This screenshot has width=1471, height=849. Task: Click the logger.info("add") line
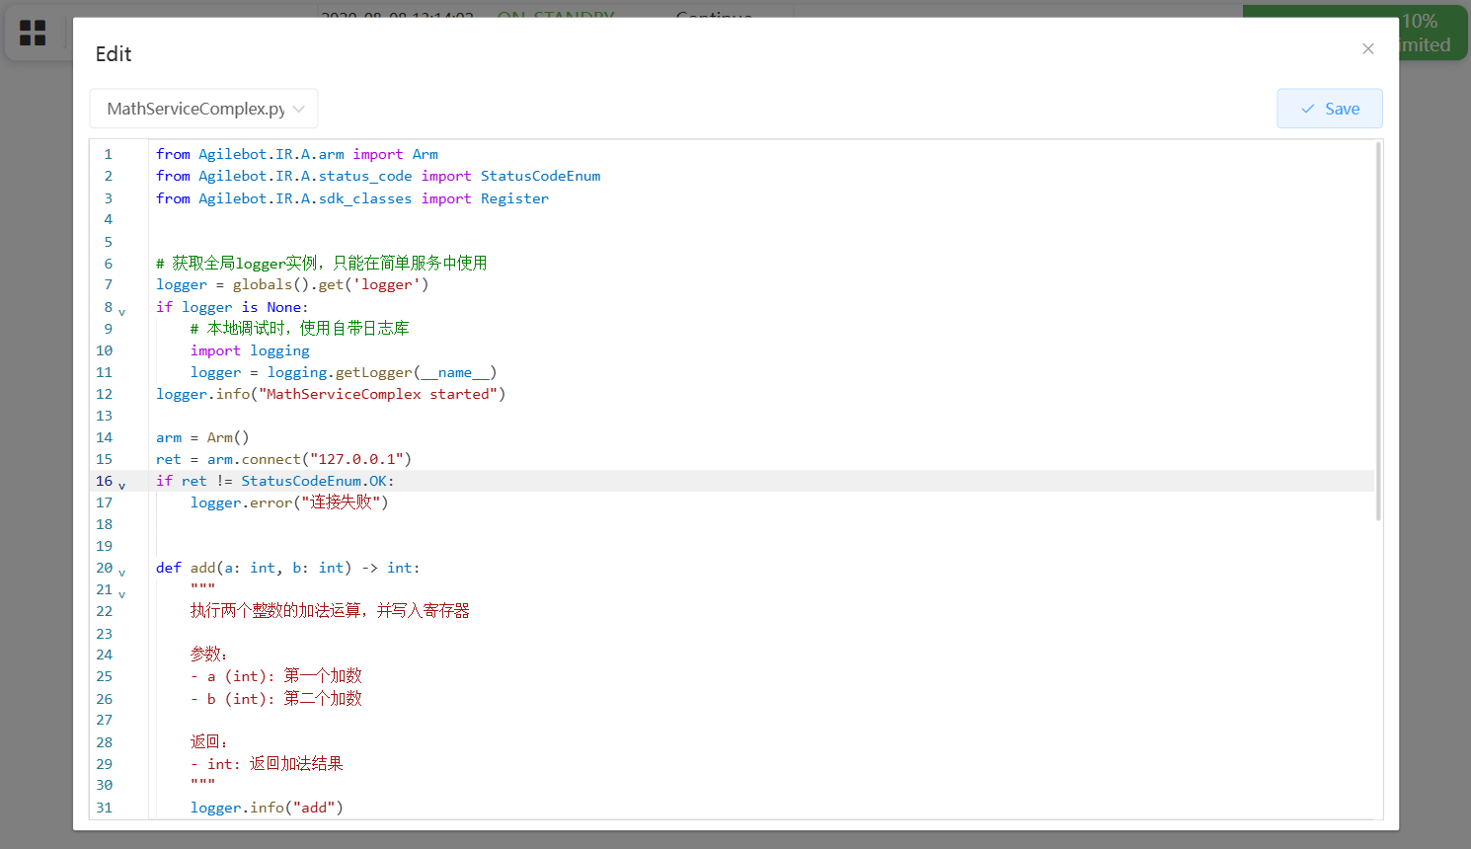tap(267, 808)
